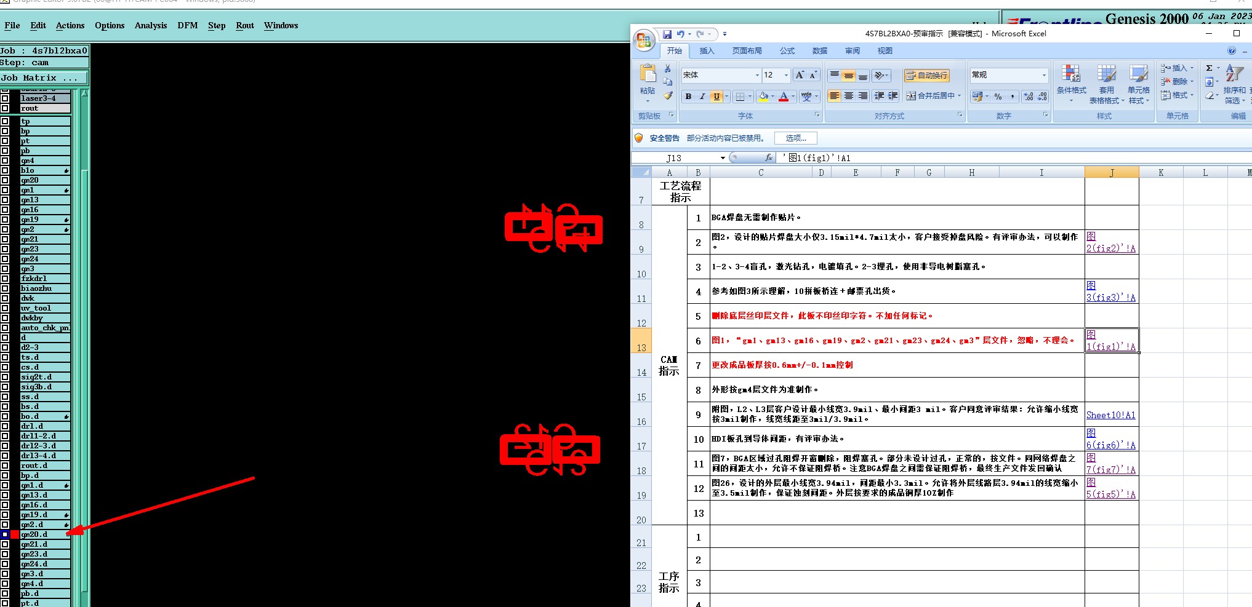Toggle Italic formatting
Viewport: 1252px width, 607px height.
point(702,97)
